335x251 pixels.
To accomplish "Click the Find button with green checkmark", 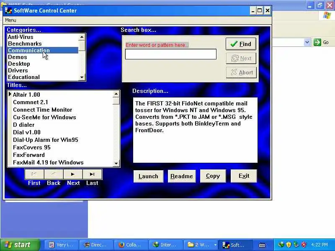I will point(241,44).
